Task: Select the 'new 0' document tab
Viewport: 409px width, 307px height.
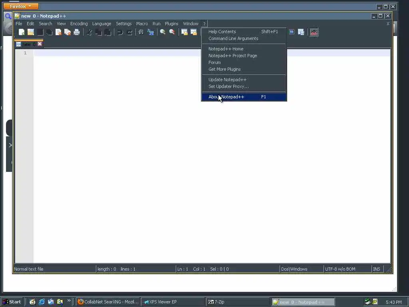Action: click(x=29, y=44)
